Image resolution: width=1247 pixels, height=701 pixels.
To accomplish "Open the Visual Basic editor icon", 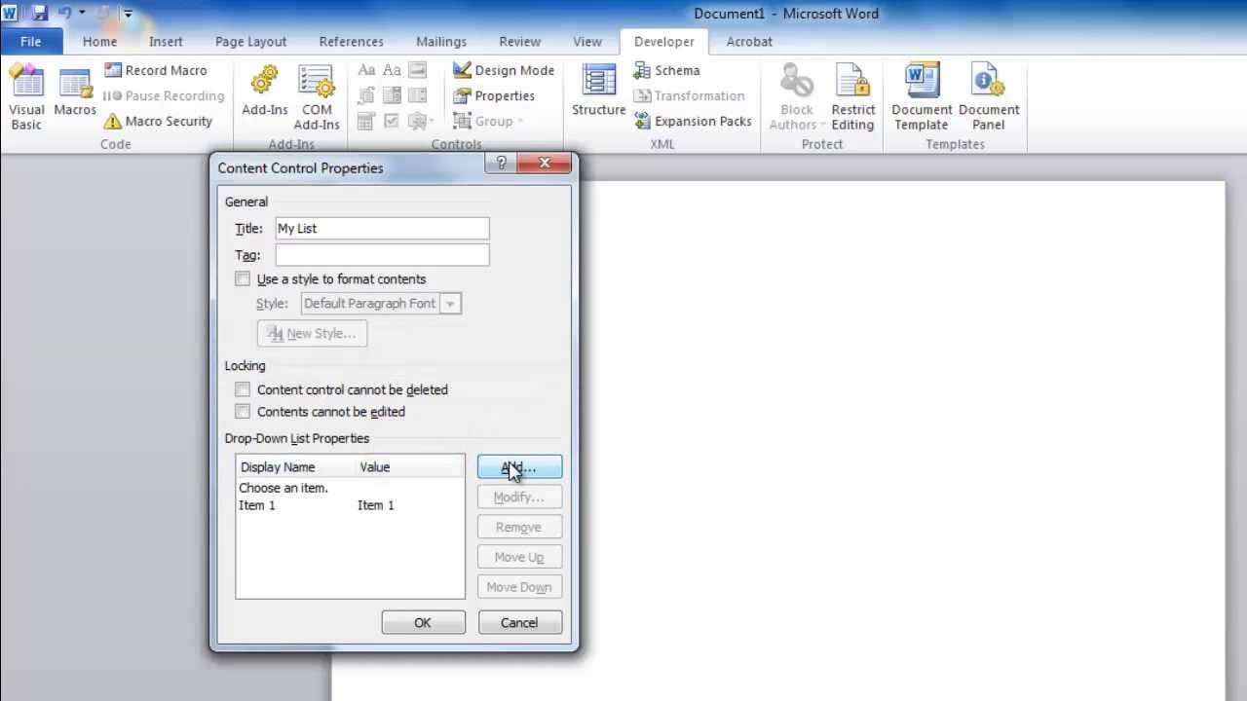I will pyautogui.click(x=26, y=82).
